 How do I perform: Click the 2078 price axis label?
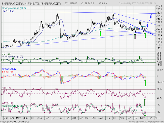coord(159,29)
